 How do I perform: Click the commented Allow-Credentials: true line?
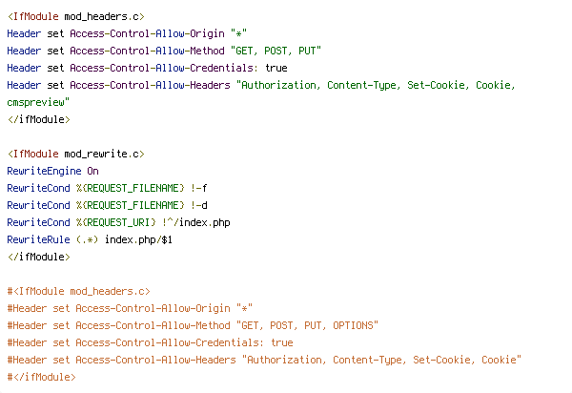[151, 342]
